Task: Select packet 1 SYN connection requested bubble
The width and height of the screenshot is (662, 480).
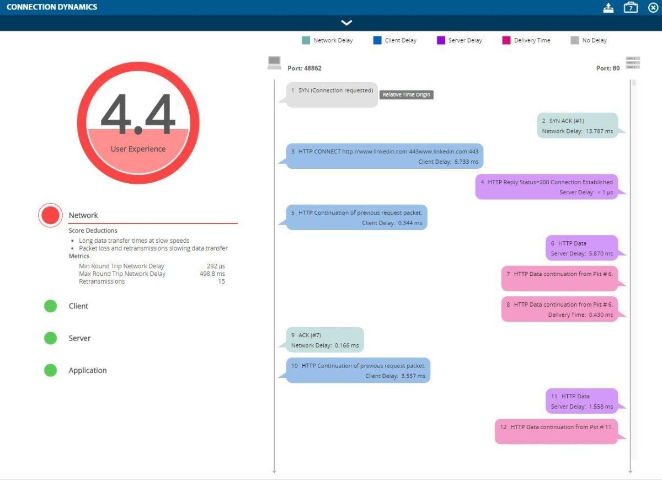Action: (332, 94)
